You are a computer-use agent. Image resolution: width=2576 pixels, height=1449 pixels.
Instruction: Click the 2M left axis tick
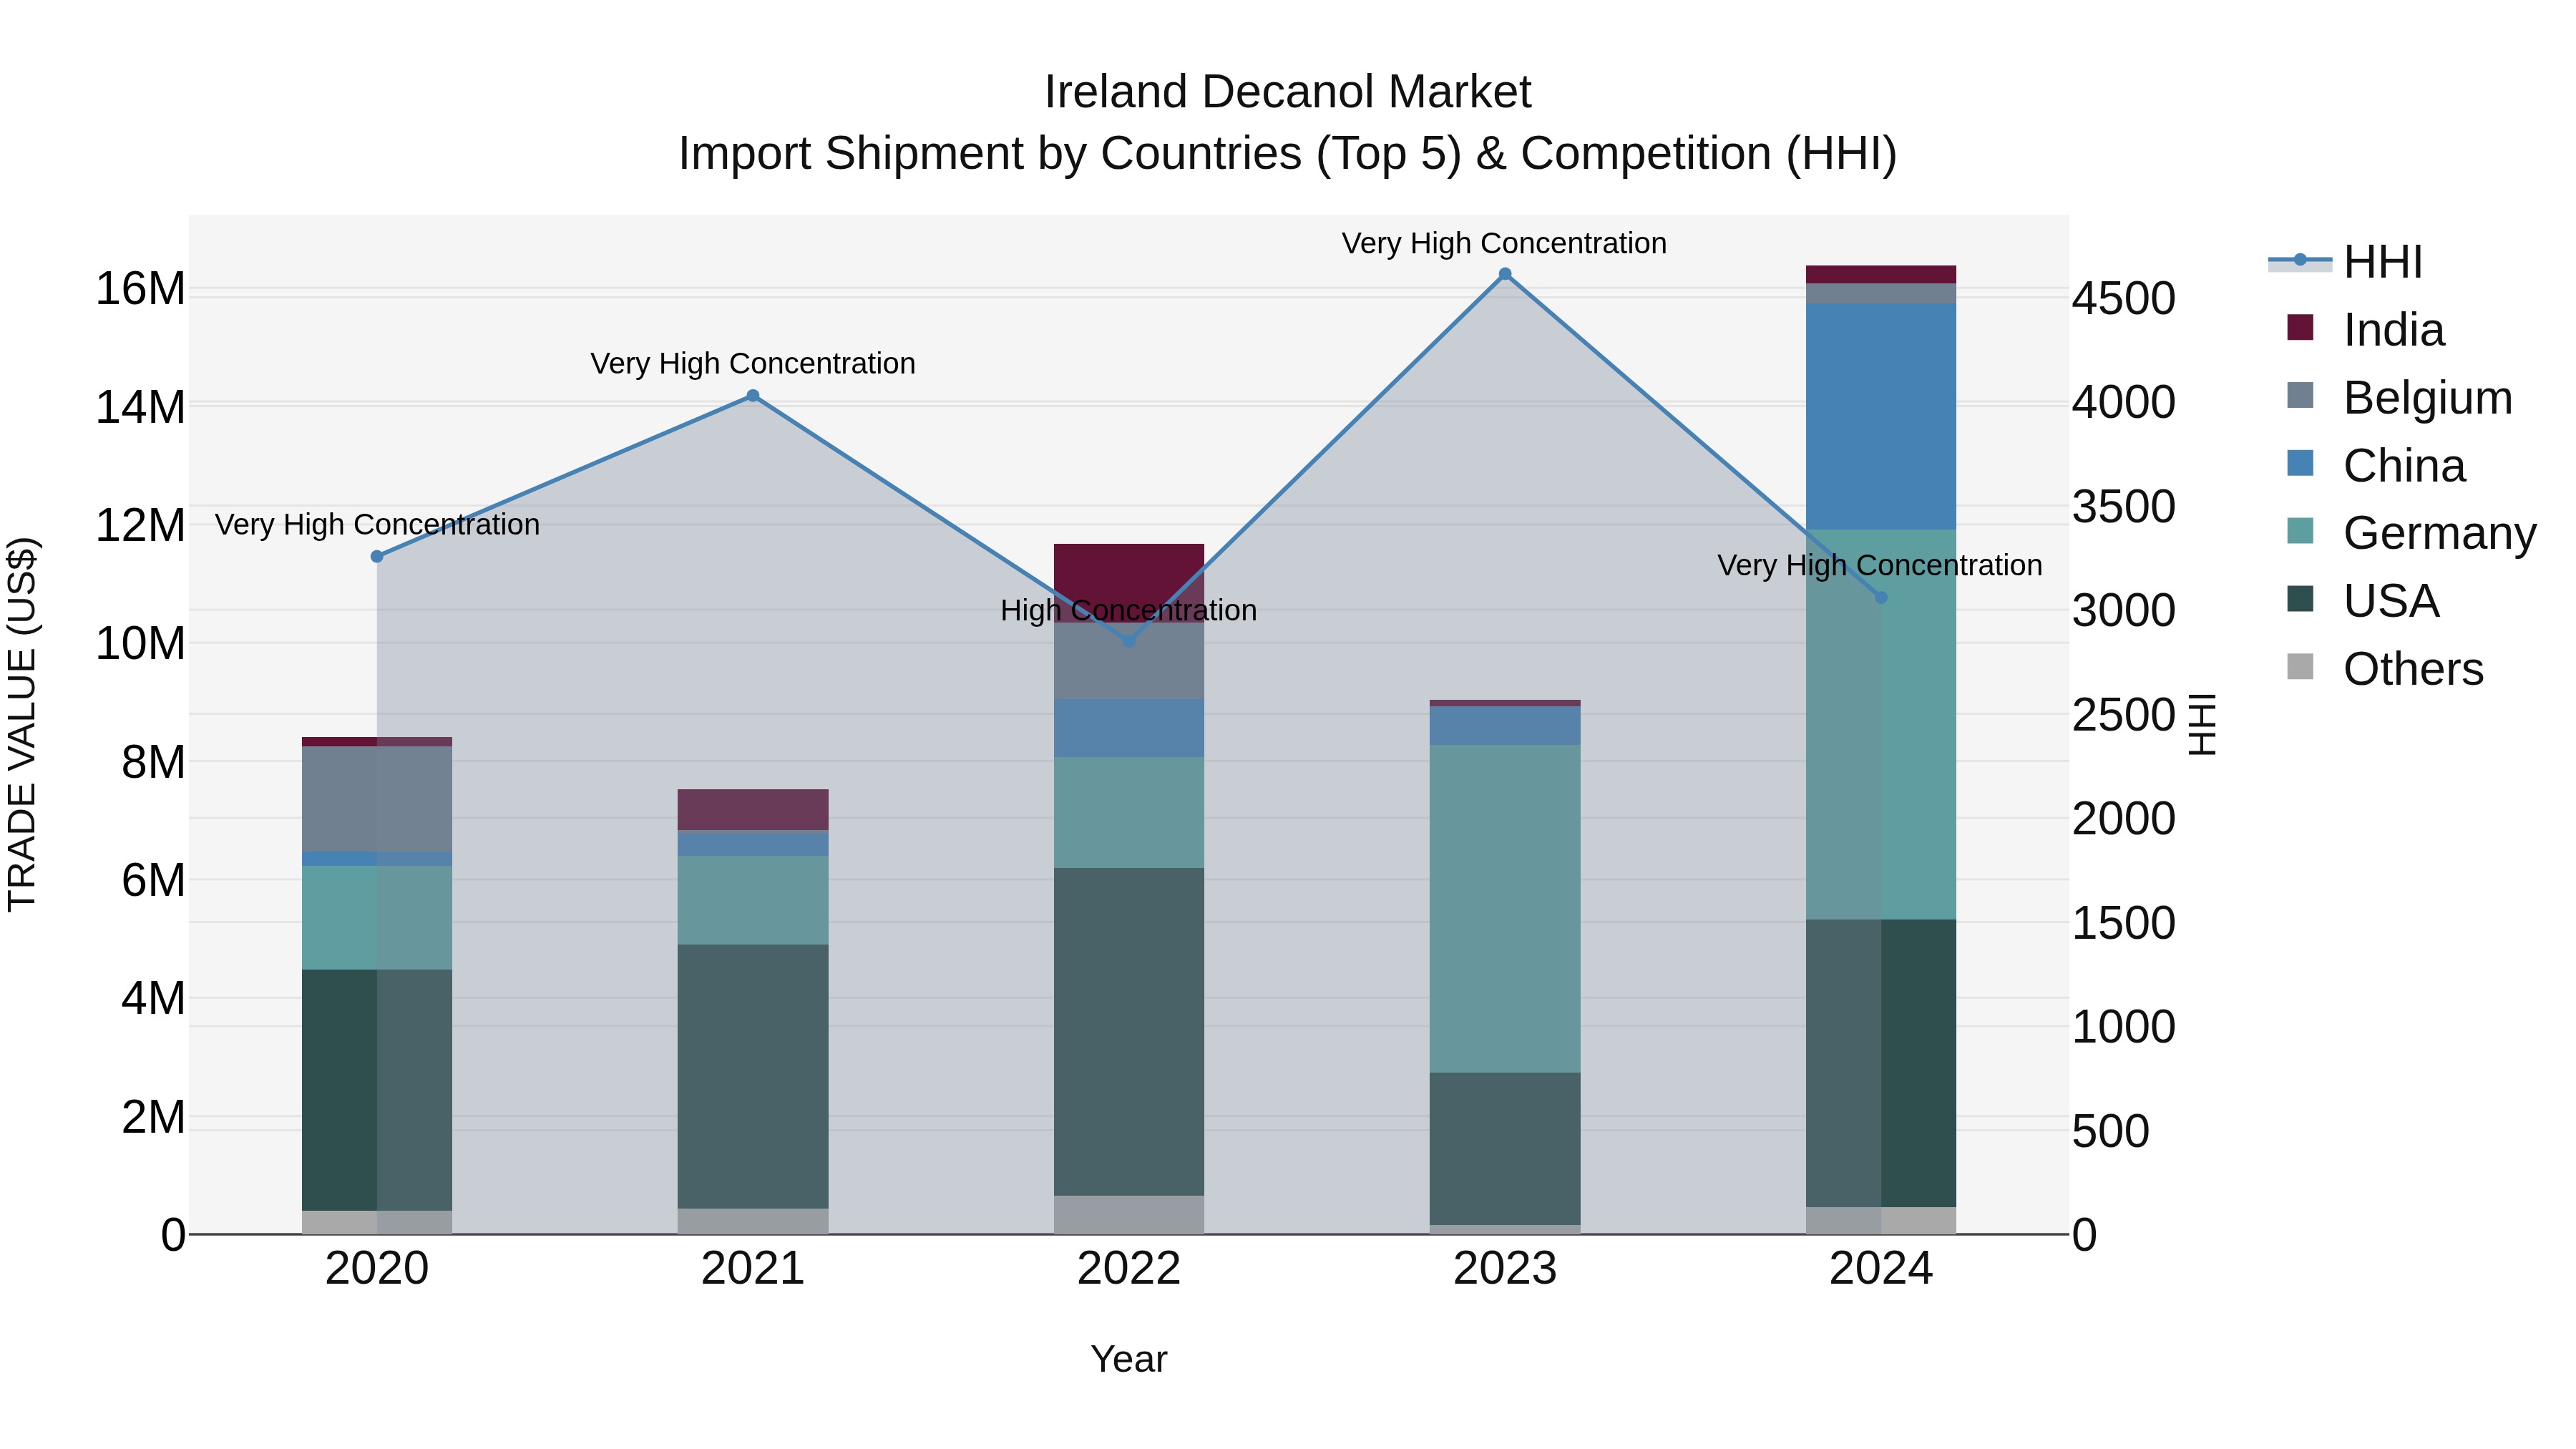153,1117
